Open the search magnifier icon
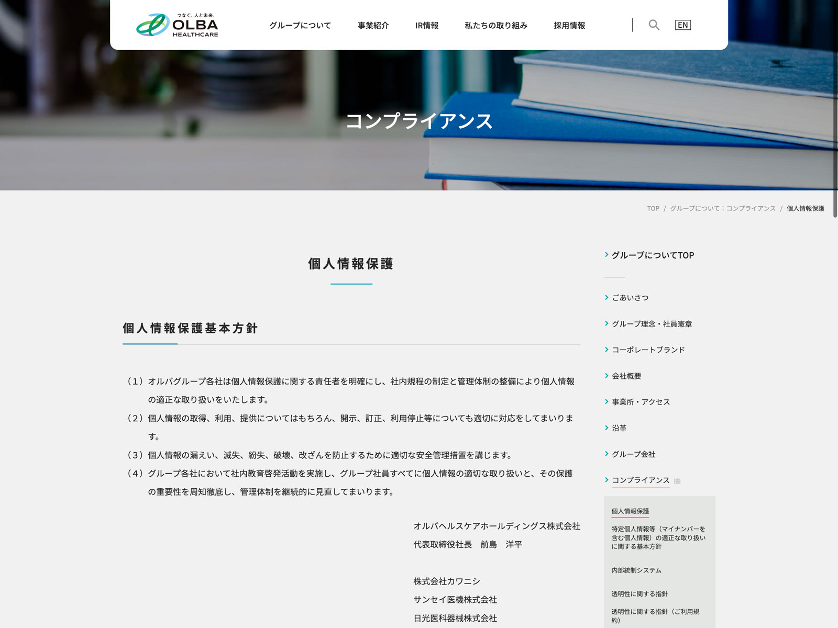Viewport: 838px width, 628px height. (x=654, y=25)
